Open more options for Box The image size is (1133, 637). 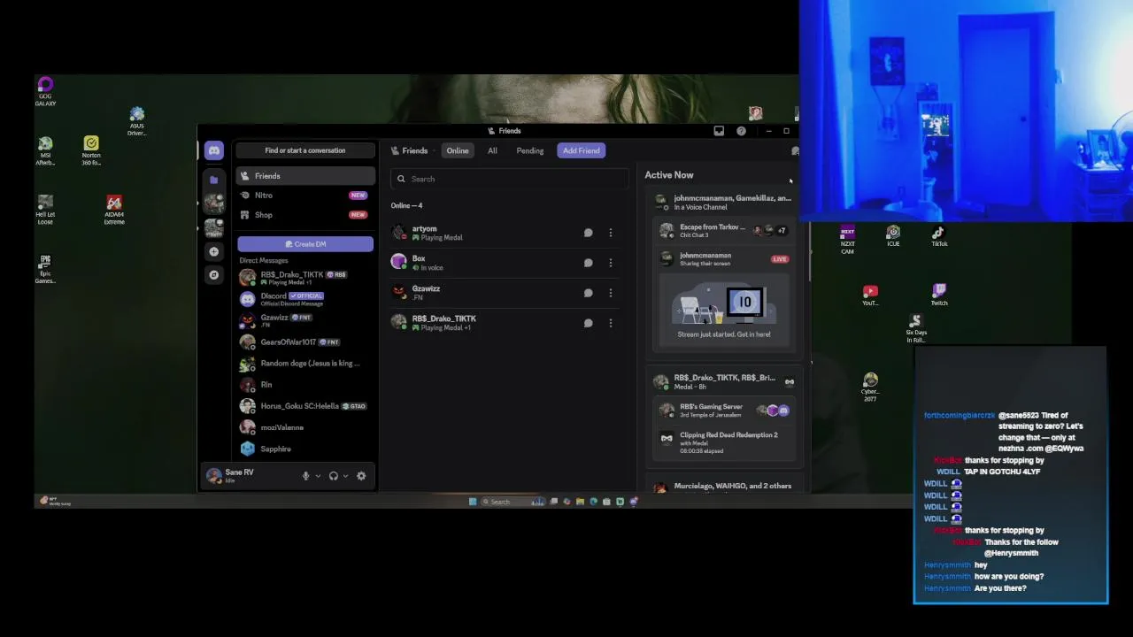610,263
